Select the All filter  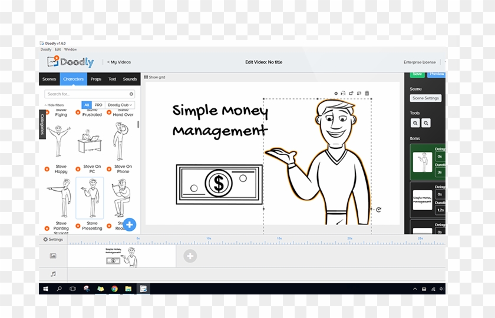click(x=87, y=105)
